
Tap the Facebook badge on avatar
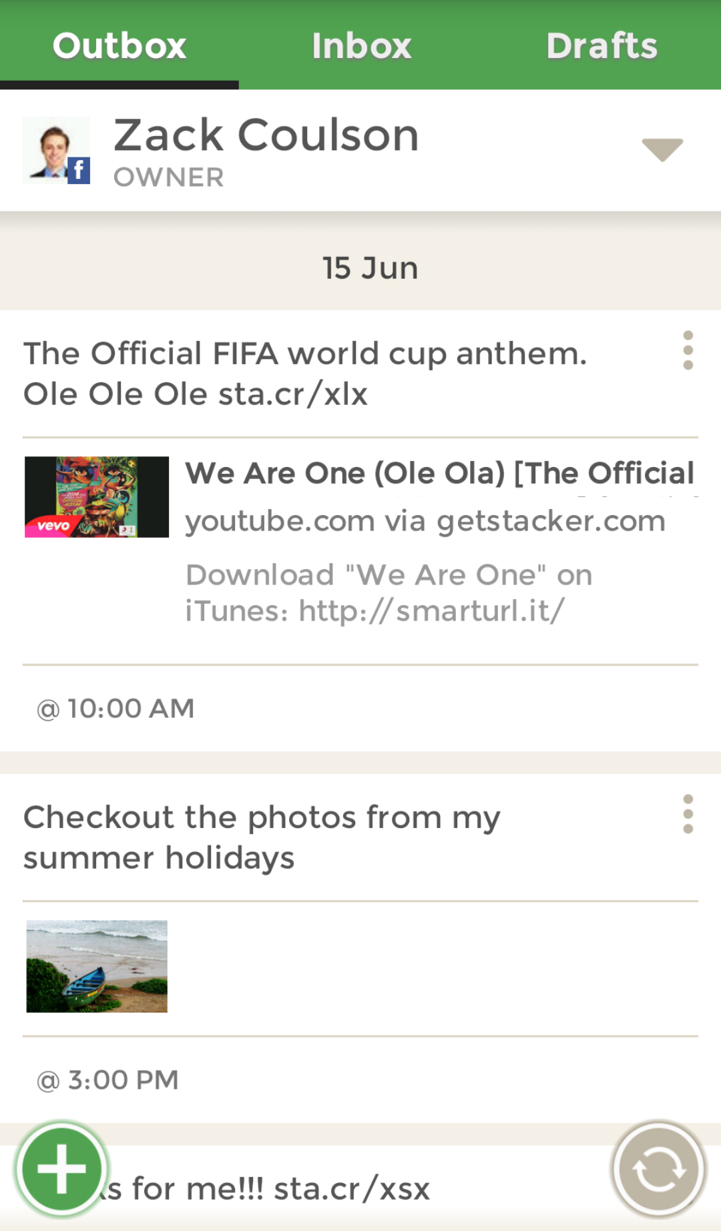[x=79, y=171]
